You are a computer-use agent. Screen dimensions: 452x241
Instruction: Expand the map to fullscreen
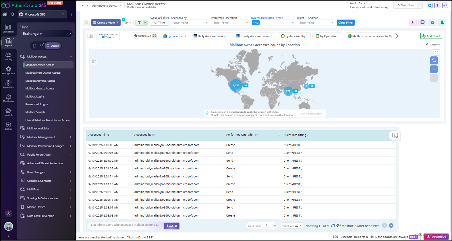coord(436,53)
